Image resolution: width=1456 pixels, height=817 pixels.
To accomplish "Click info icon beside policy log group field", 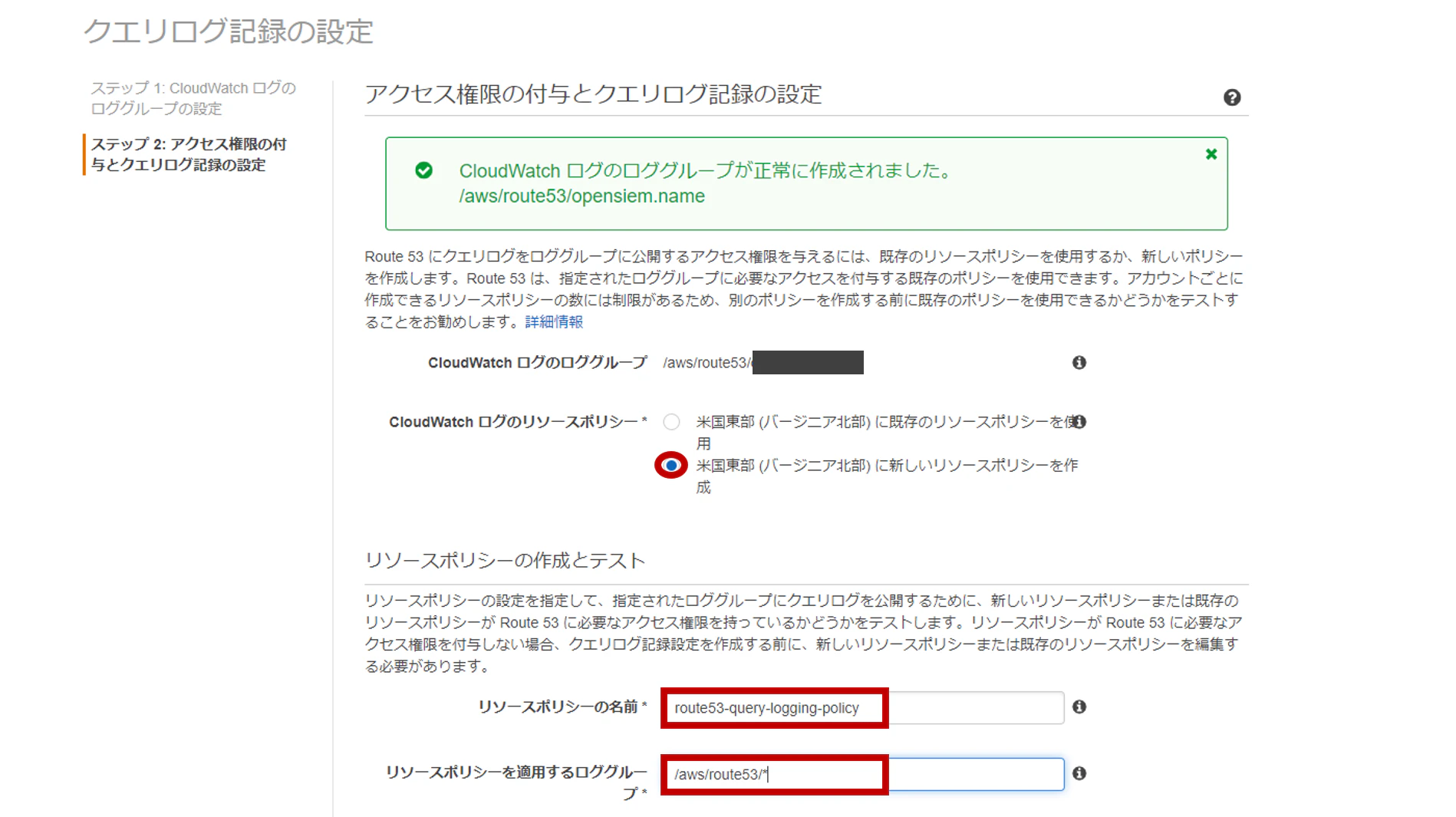I will pyautogui.click(x=1079, y=773).
